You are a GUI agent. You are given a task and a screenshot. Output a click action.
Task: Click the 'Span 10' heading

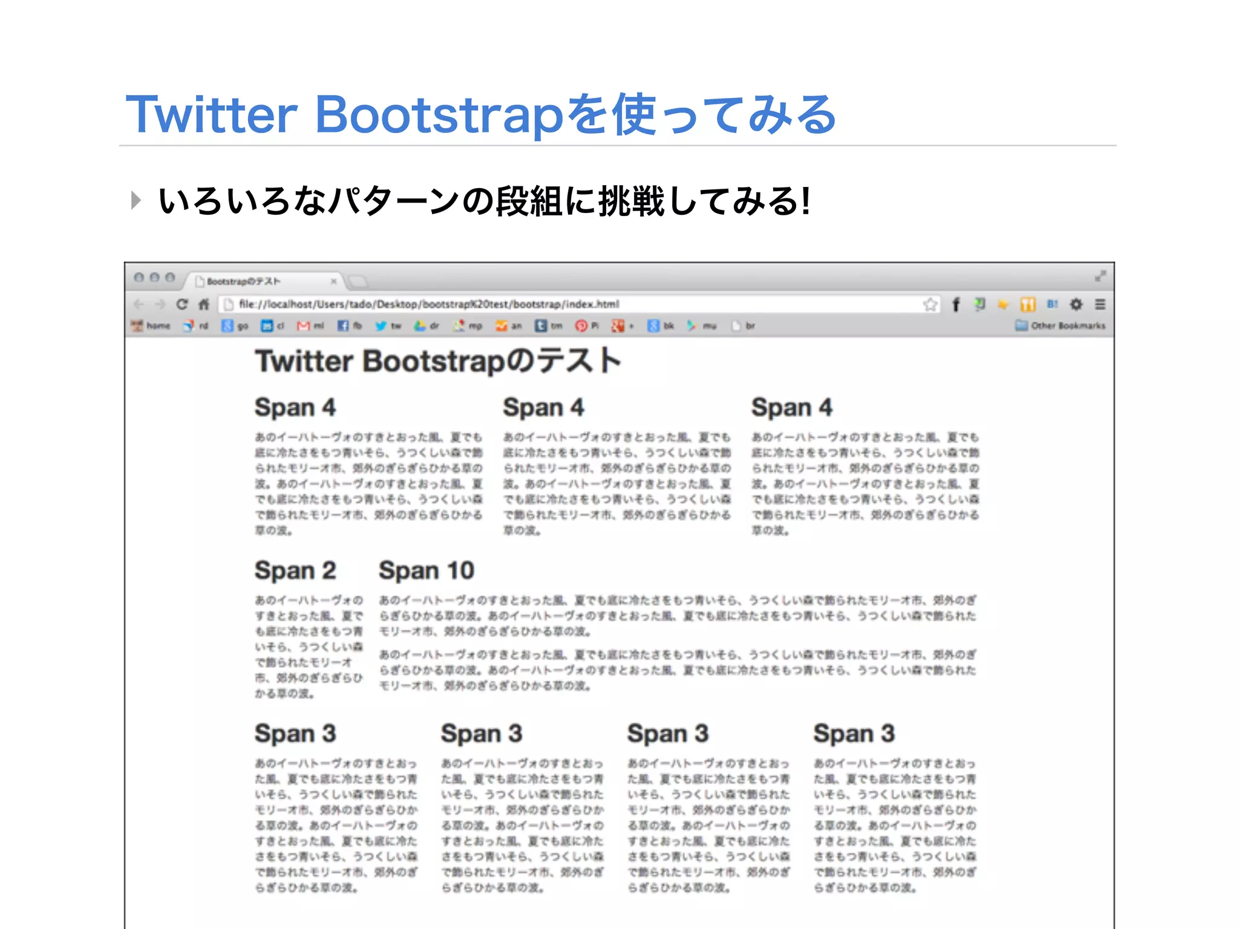point(427,571)
